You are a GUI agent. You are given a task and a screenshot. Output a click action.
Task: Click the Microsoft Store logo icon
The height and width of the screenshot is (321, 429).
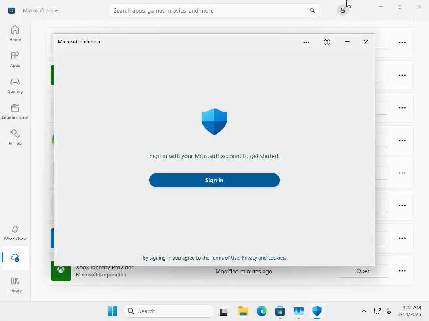(11, 10)
